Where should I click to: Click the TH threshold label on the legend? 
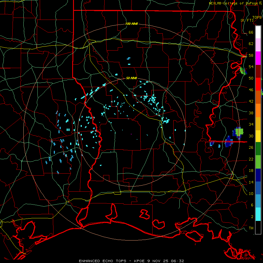251,228
